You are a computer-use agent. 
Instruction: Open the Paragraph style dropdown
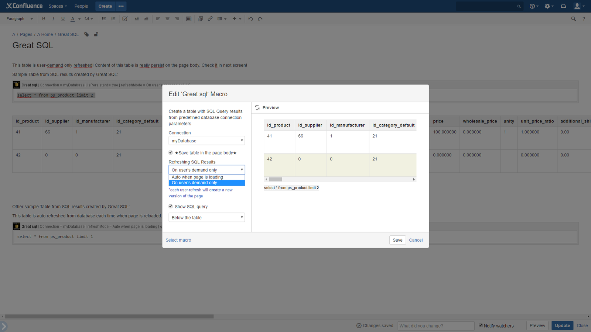tap(20, 19)
